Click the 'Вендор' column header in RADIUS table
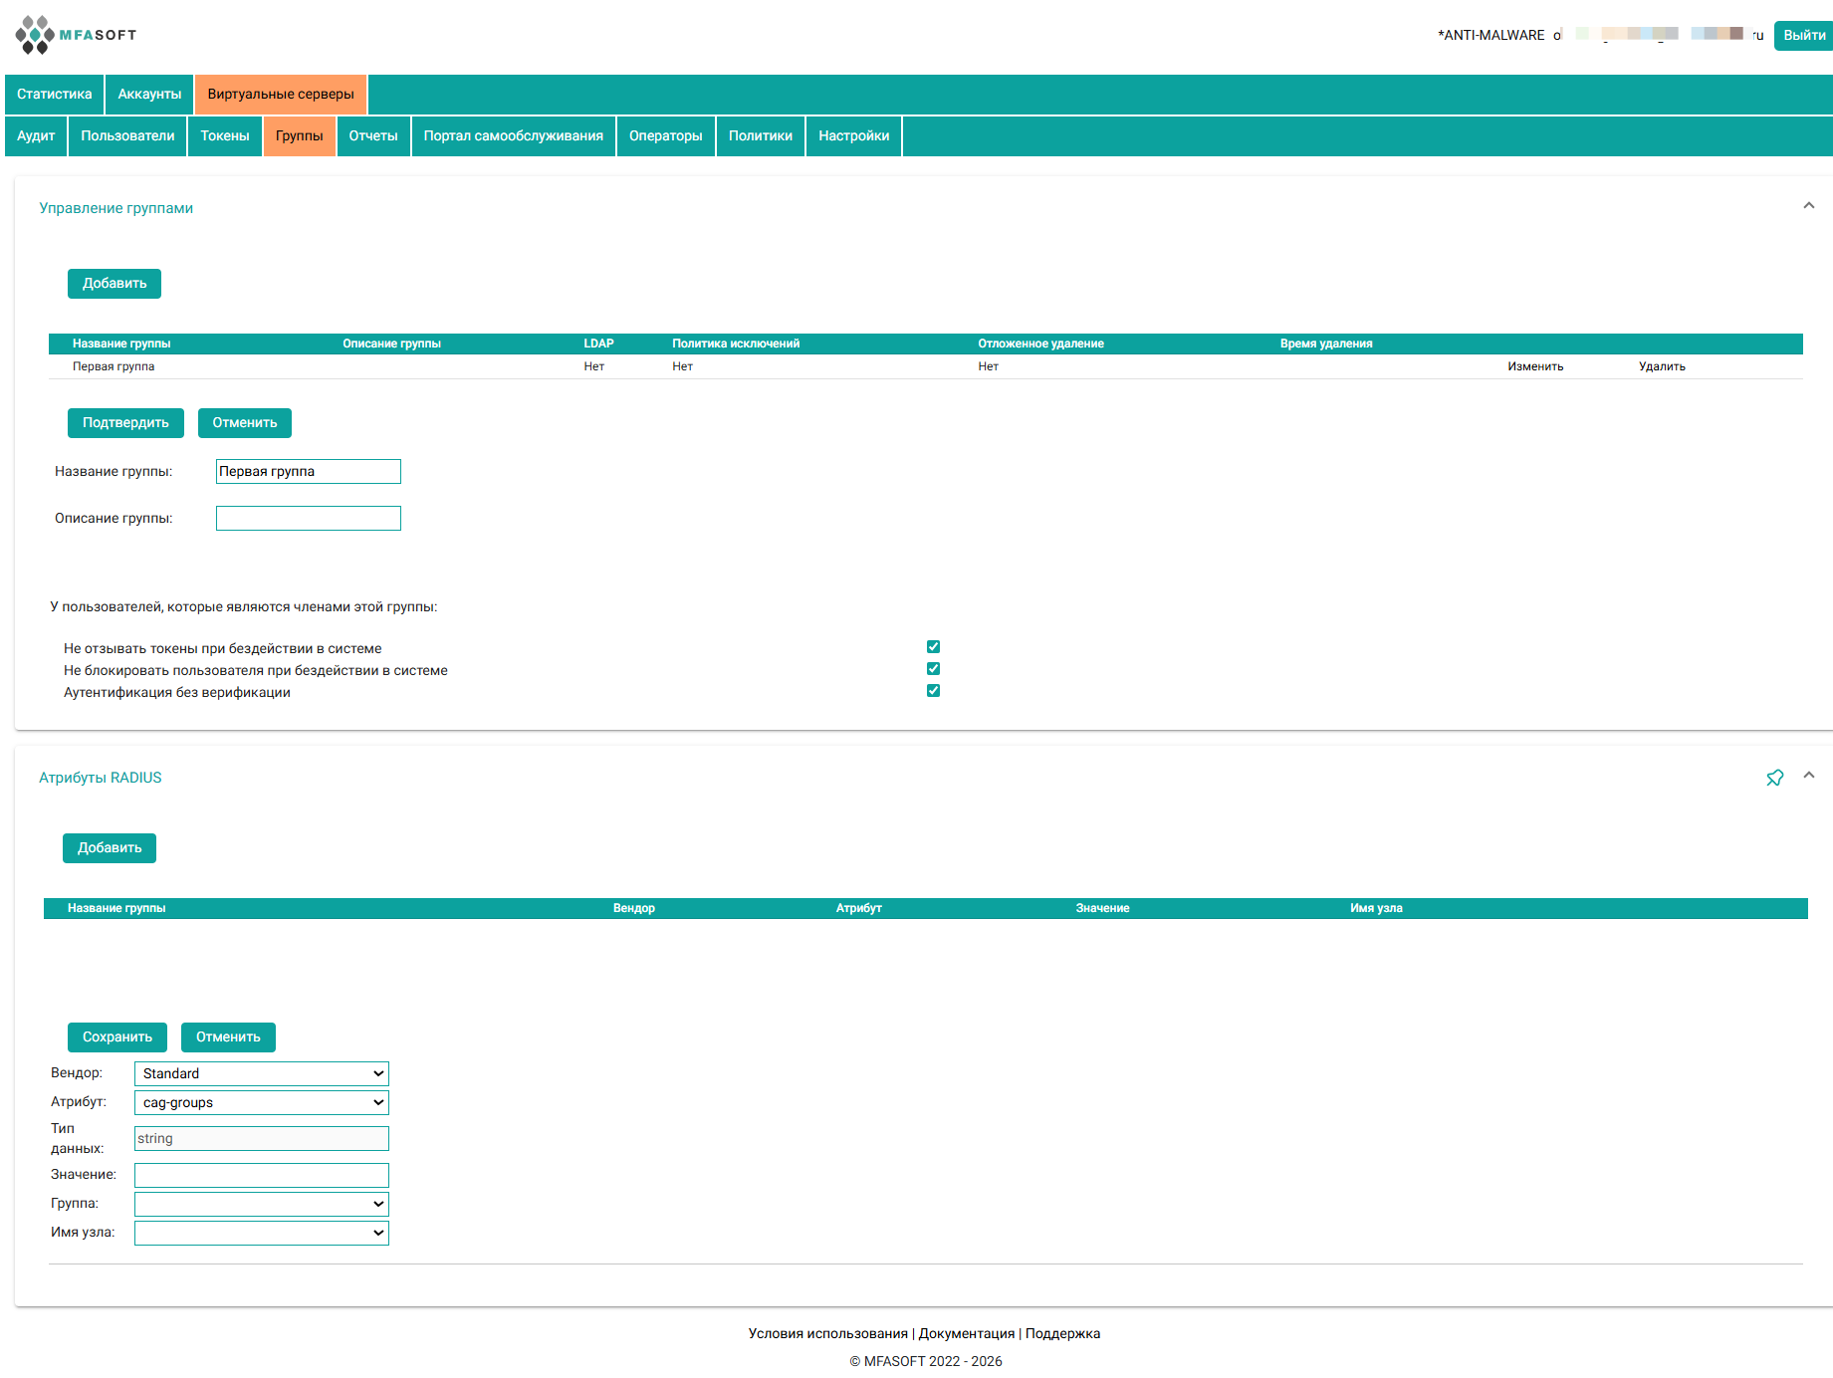This screenshot has height=1378, width=1833. pyautogui.click(x=634, y=908)
